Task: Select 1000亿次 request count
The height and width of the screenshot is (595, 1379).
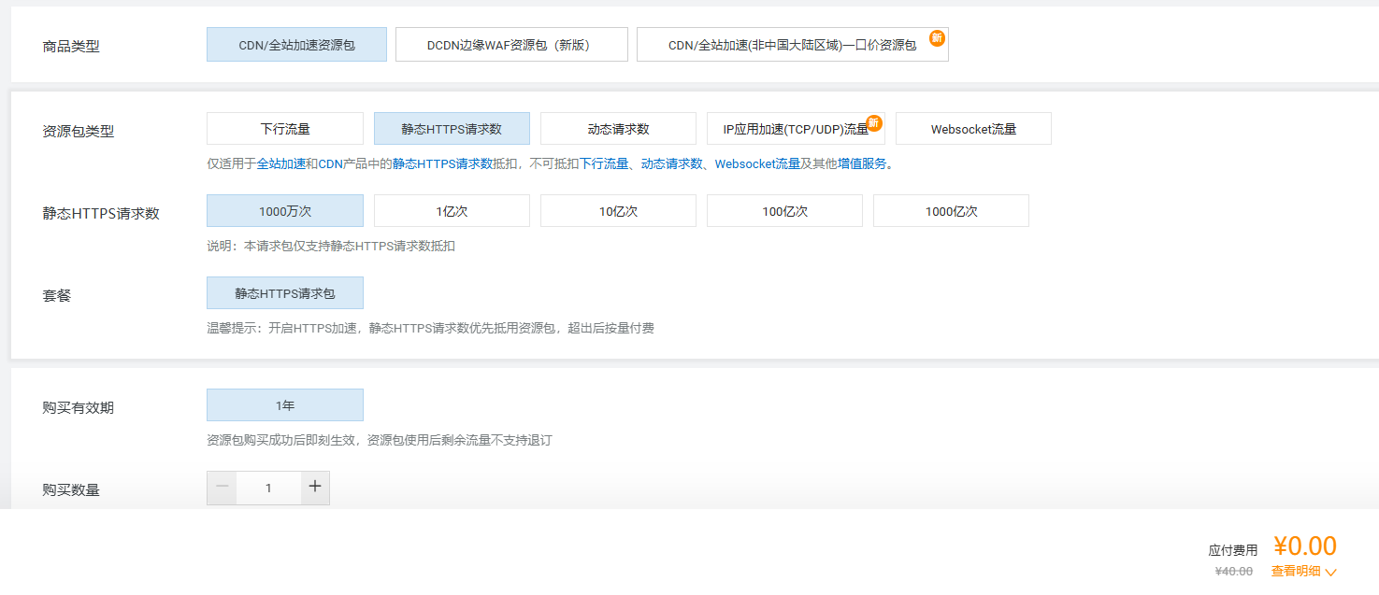Action: [x=951, y=211]
